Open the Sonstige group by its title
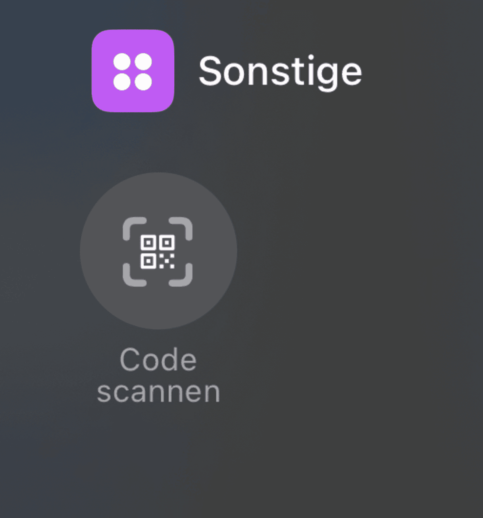 click(x=280, y=72)
